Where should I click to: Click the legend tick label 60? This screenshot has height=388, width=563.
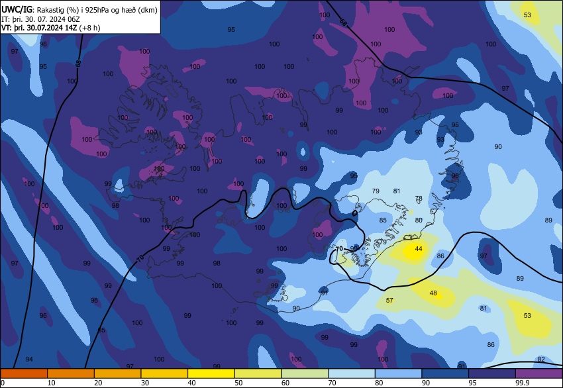click(x=285, y=383)
